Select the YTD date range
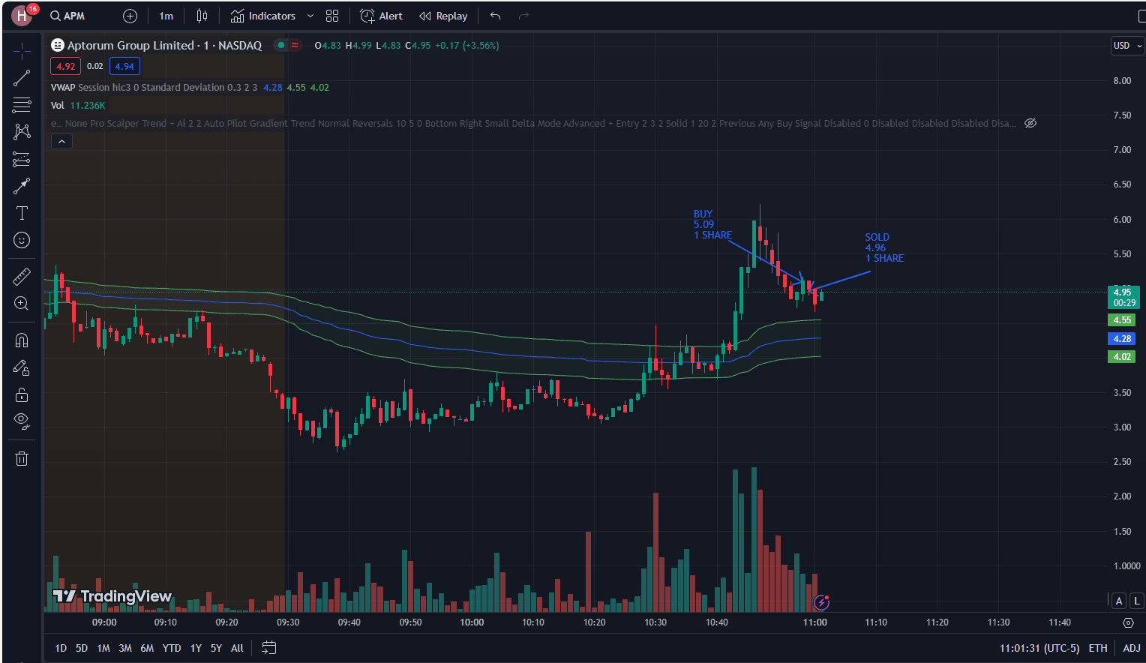The width and height of the screenshot is (1146, 663). 172,648
